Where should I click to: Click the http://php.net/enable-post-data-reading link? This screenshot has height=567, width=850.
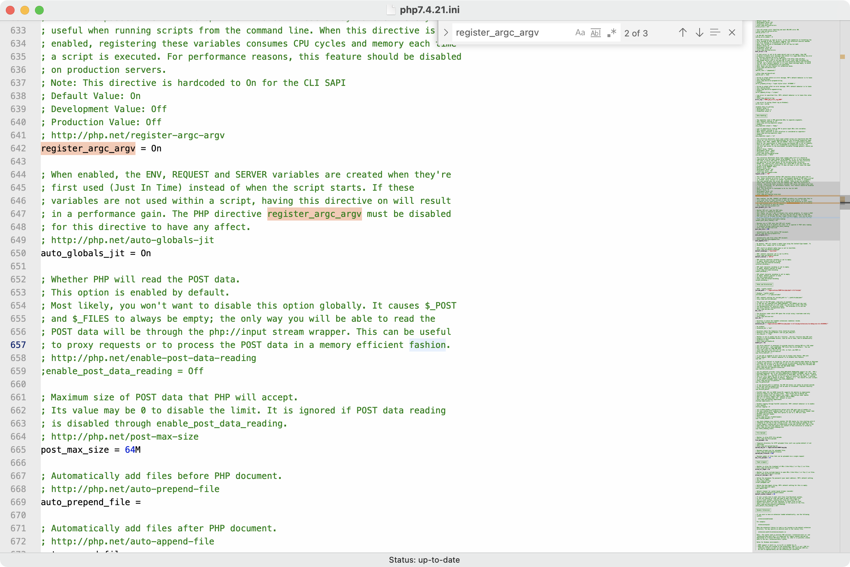click(x=154, y=358)
